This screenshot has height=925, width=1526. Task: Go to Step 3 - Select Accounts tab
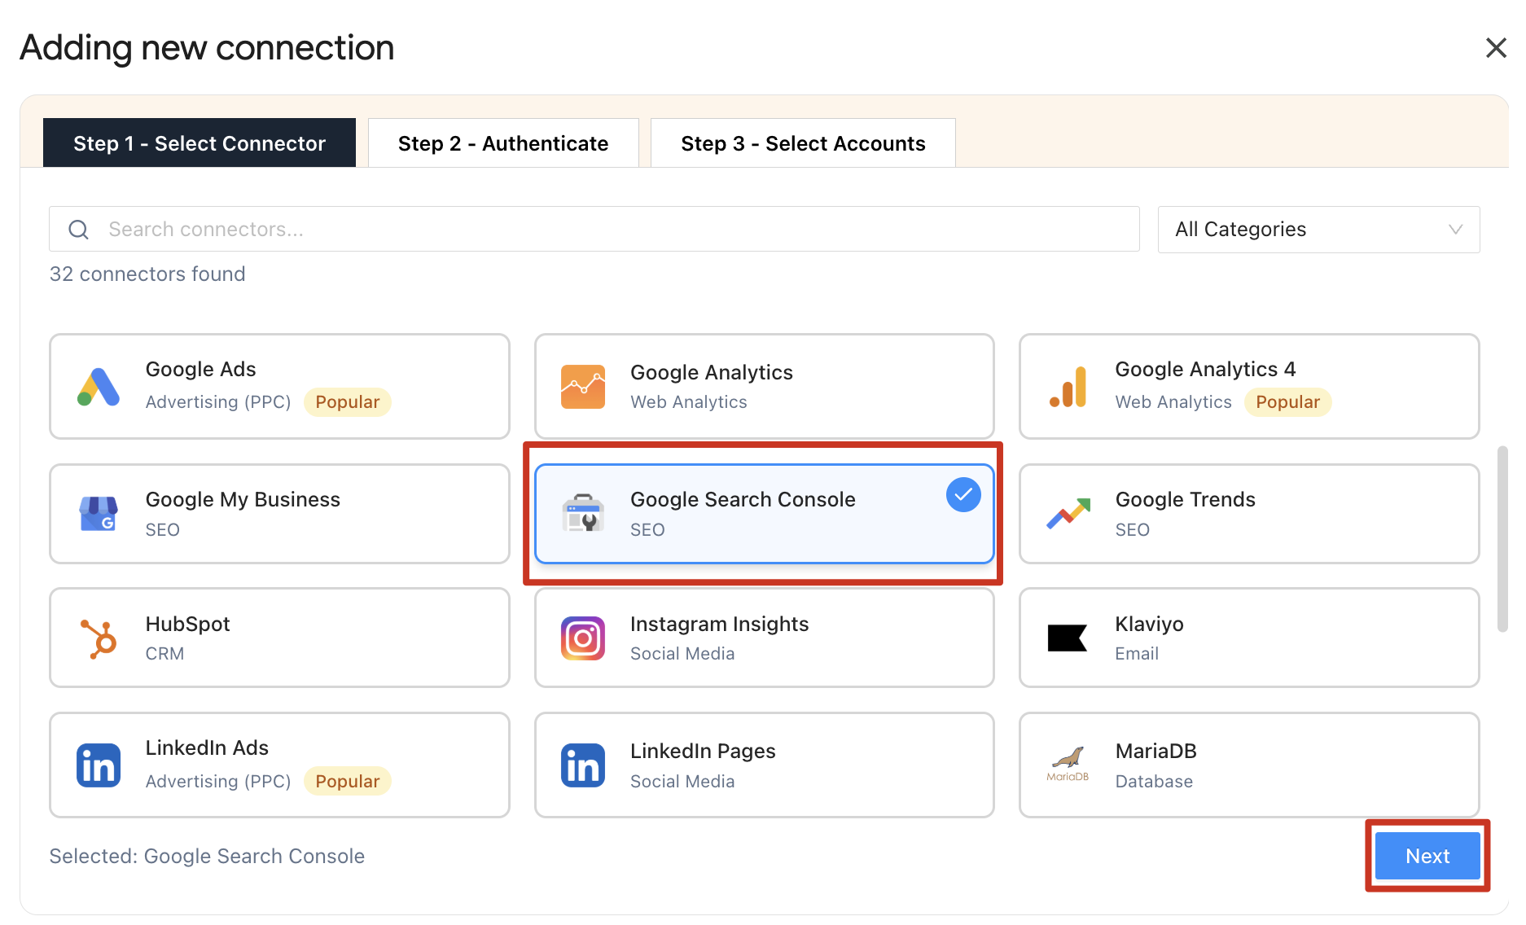803,143
